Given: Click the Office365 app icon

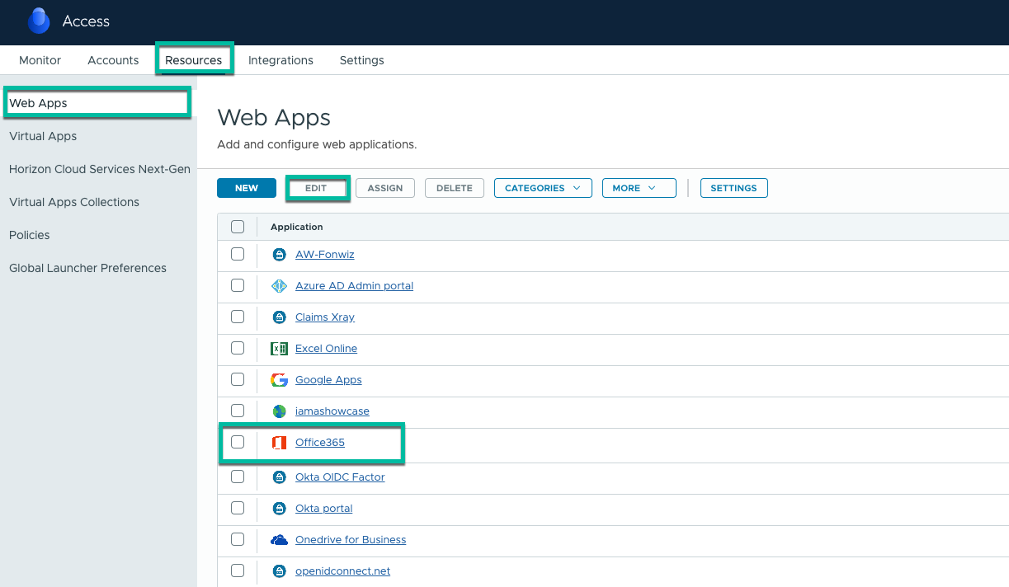Looking at the screenshot, I should 279,443.
